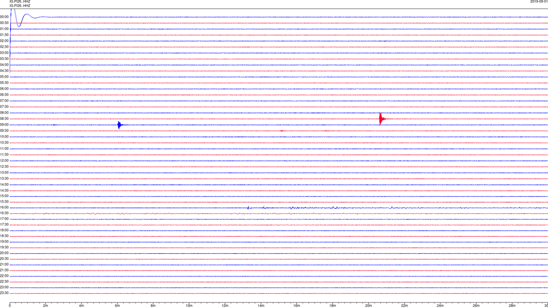Click the 12m tick label on minute axis
This screenshot has height=308, width=548.
pyautogui.click(x=225, y=306)
